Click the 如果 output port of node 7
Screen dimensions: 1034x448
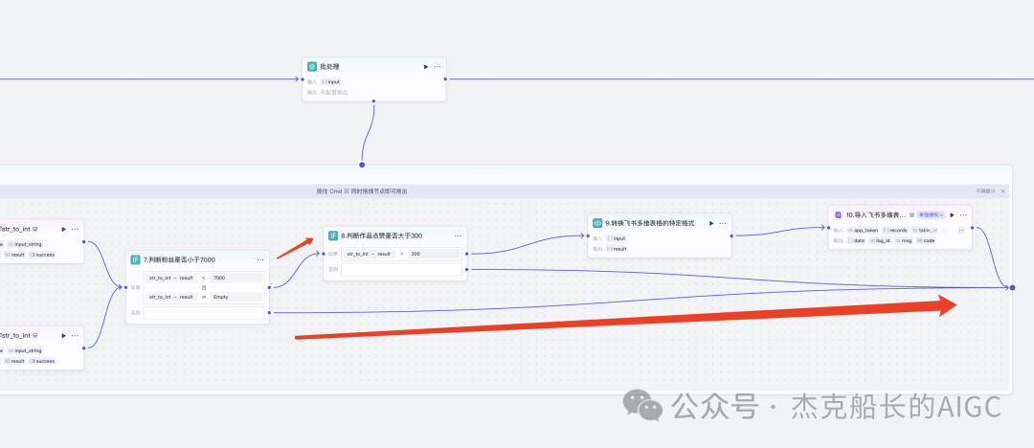click(269, 287)
